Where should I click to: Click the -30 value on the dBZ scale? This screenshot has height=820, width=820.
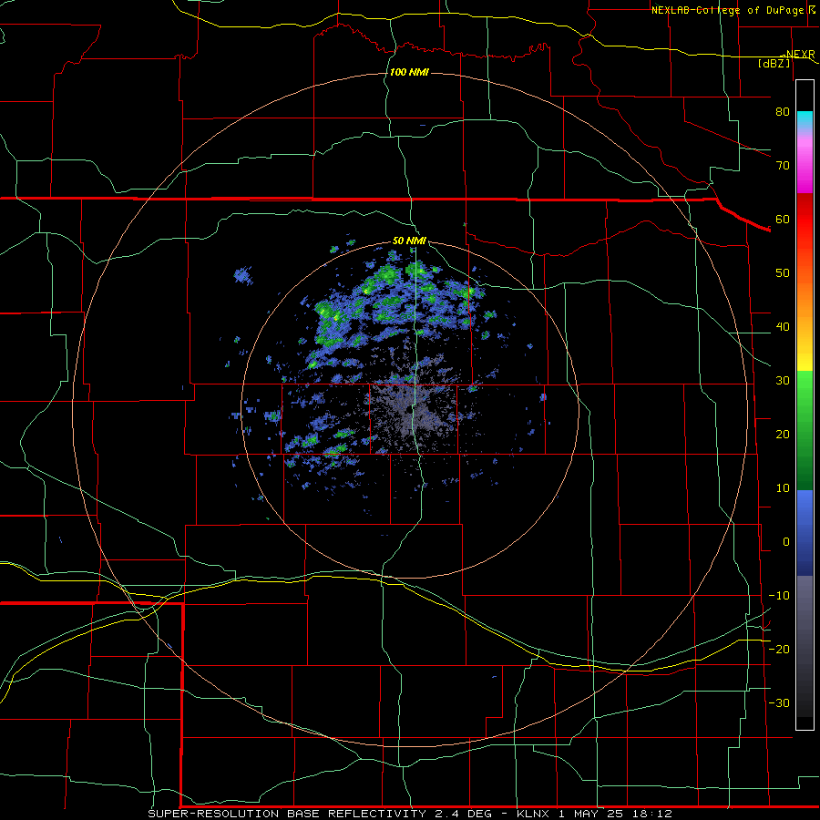(779, 702)
